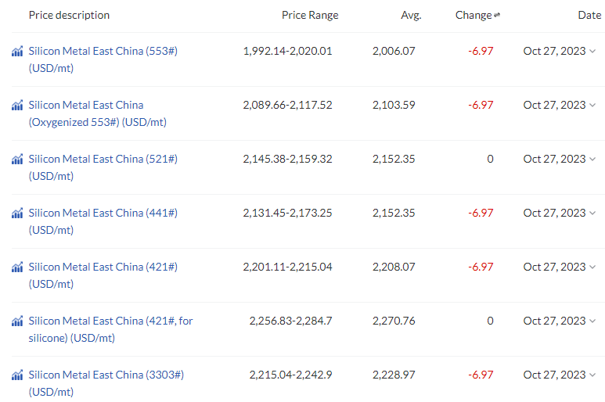Click chart icon beside Silicon Metal 3303#

point(17,375)
